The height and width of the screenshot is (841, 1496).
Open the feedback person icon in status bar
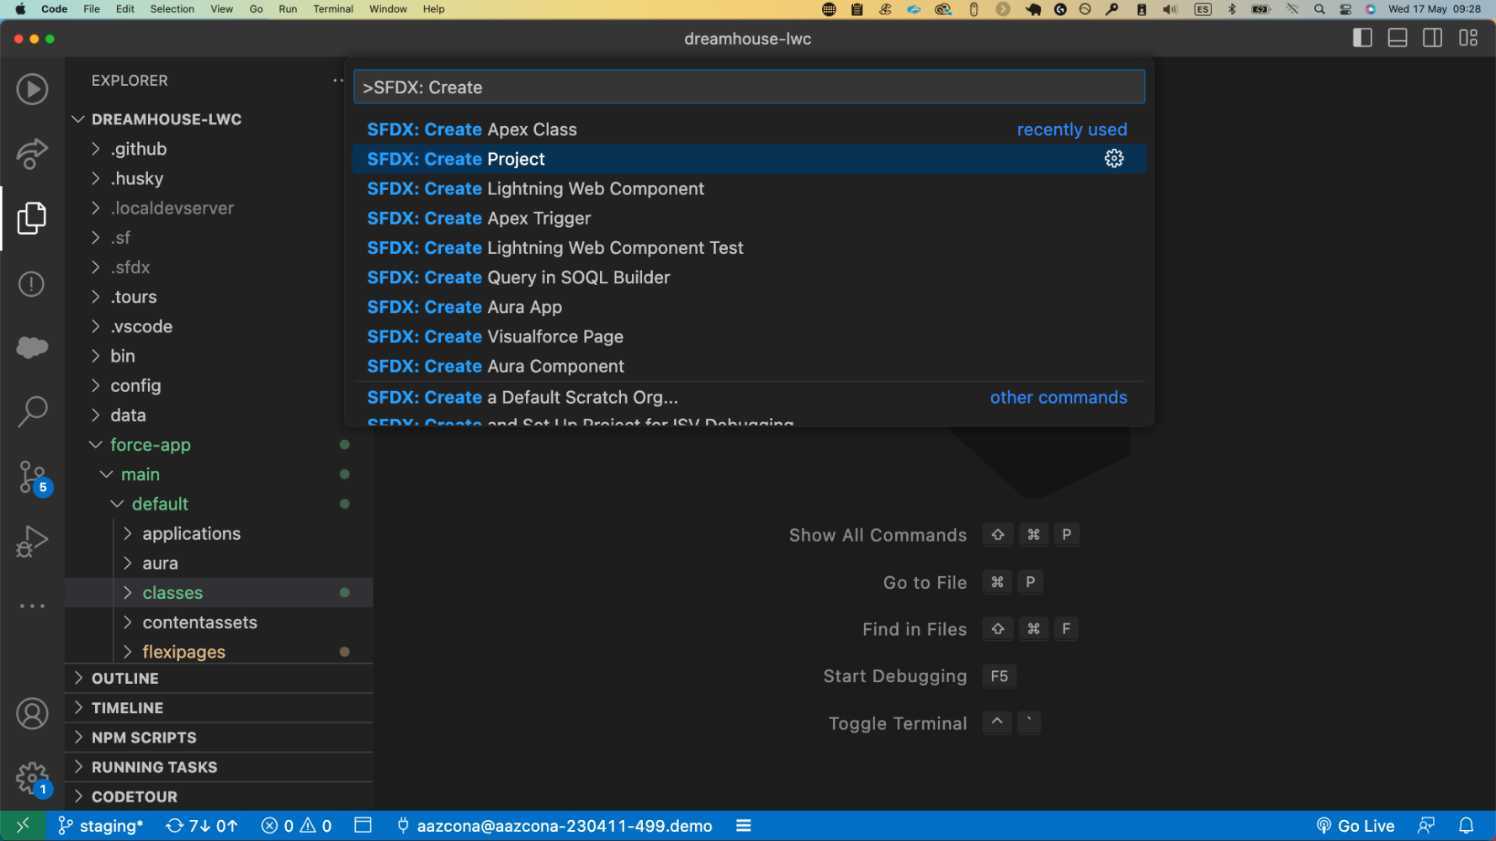tap(1426, 826)
